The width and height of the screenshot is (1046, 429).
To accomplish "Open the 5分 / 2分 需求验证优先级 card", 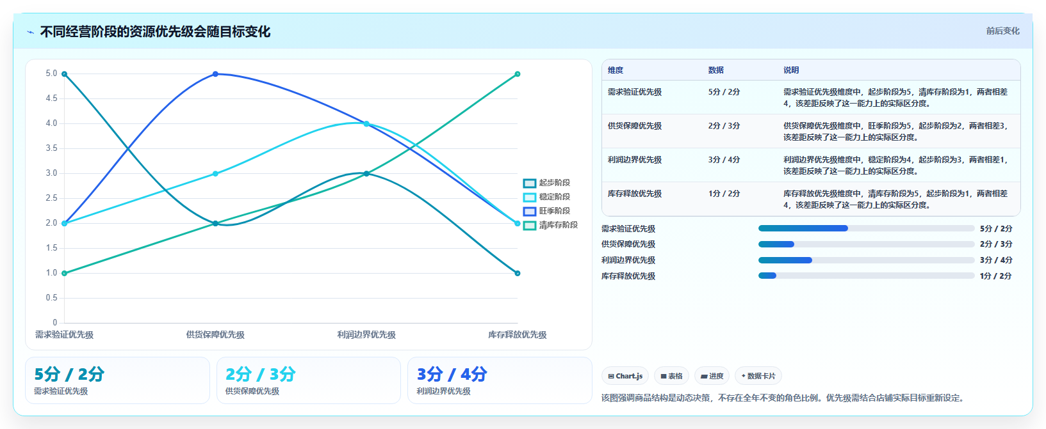I will 117,380.
